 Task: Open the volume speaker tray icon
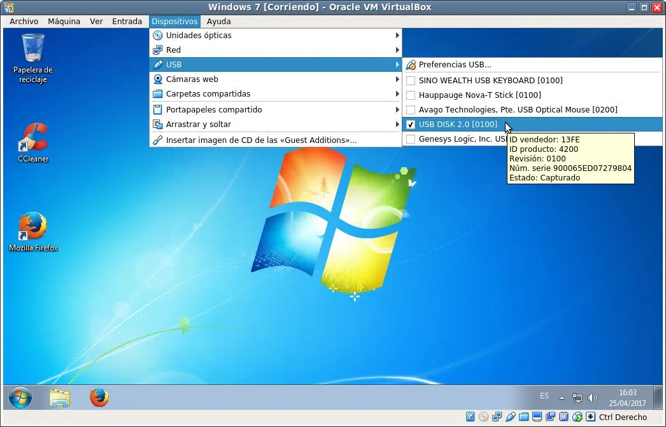coord(593,398)
